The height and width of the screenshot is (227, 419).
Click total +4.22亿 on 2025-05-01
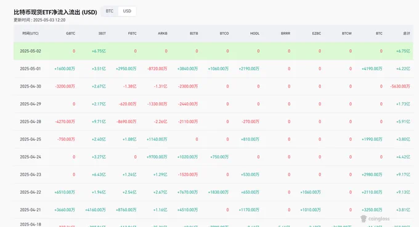pos(403,68)
